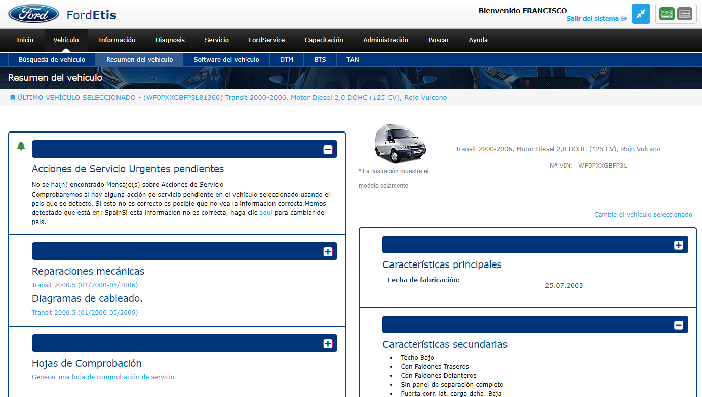Click the 'Acciones de Servicio Urgentes pendientes' heading

(128, 169)
